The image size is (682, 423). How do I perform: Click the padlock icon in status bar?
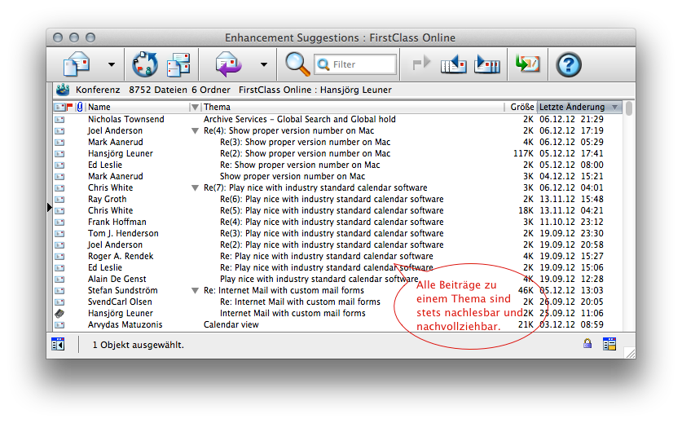click(587, 345)
